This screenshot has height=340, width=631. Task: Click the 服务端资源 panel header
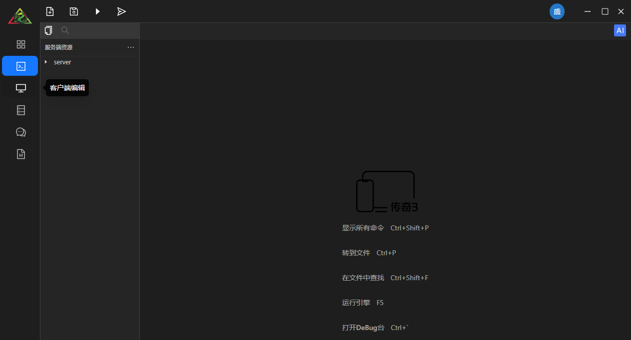(x=58, y=47)
